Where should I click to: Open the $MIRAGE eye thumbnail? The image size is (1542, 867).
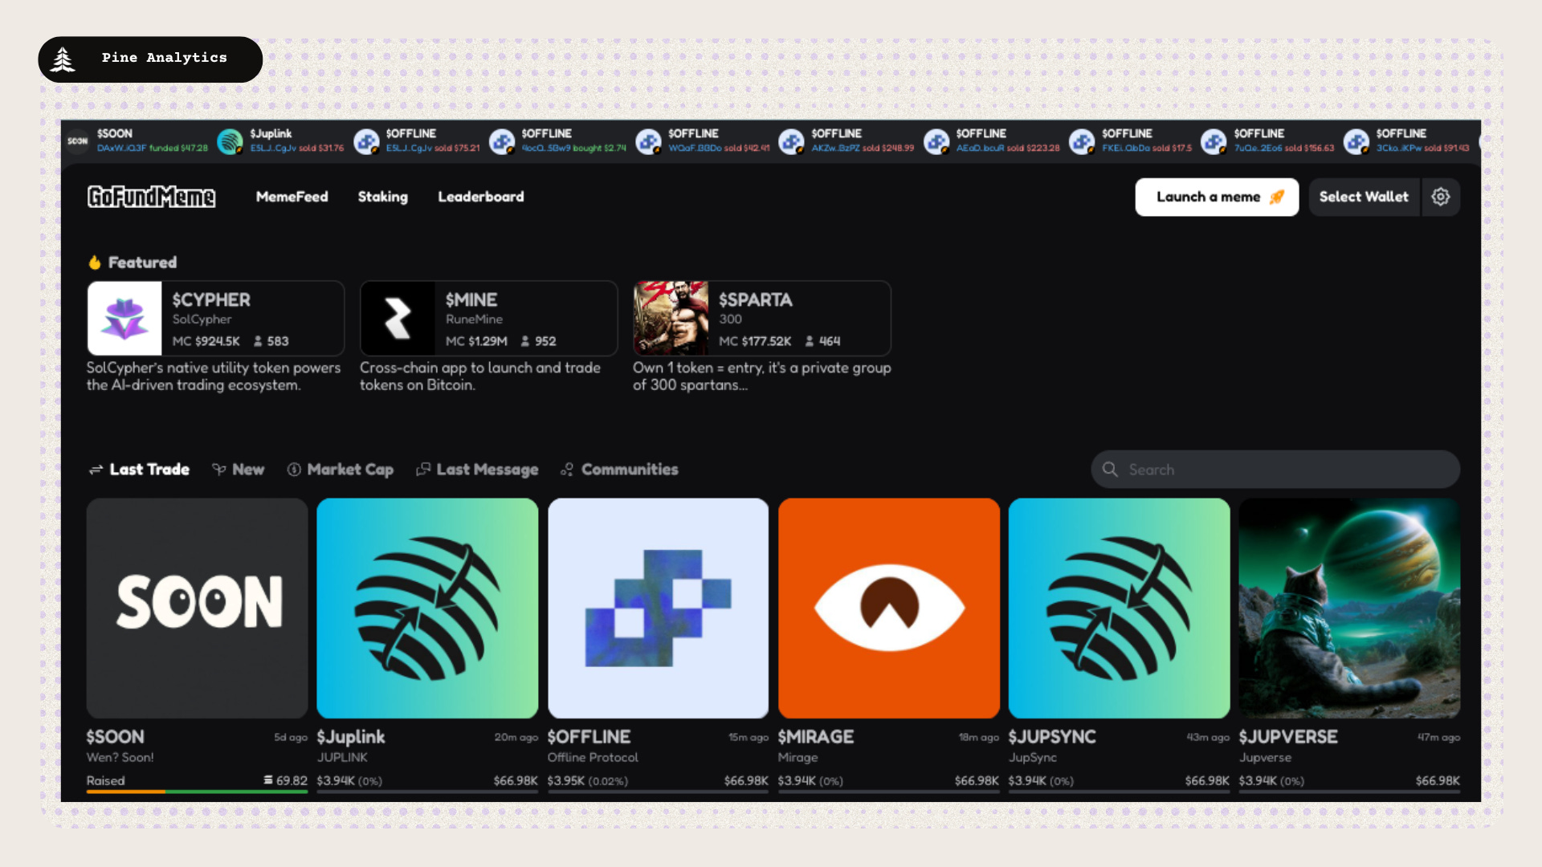[888, 608]
